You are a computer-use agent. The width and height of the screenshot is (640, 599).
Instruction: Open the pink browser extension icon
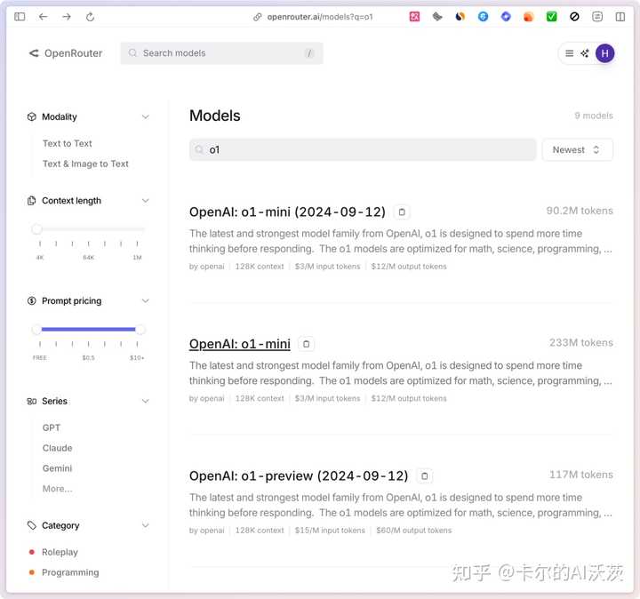pos(414,17)
